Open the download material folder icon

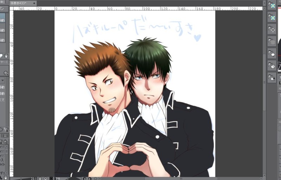point(272,78)
